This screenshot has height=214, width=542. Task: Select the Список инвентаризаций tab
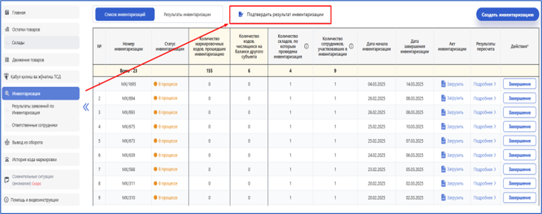pyautogui.click(x=124, y=15)
